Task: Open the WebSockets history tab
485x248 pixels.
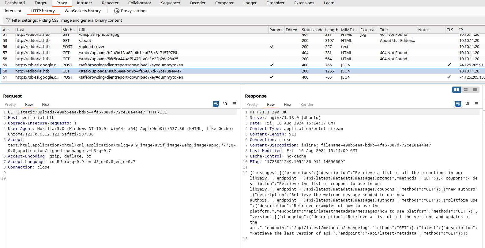Action: coord(83,11)
